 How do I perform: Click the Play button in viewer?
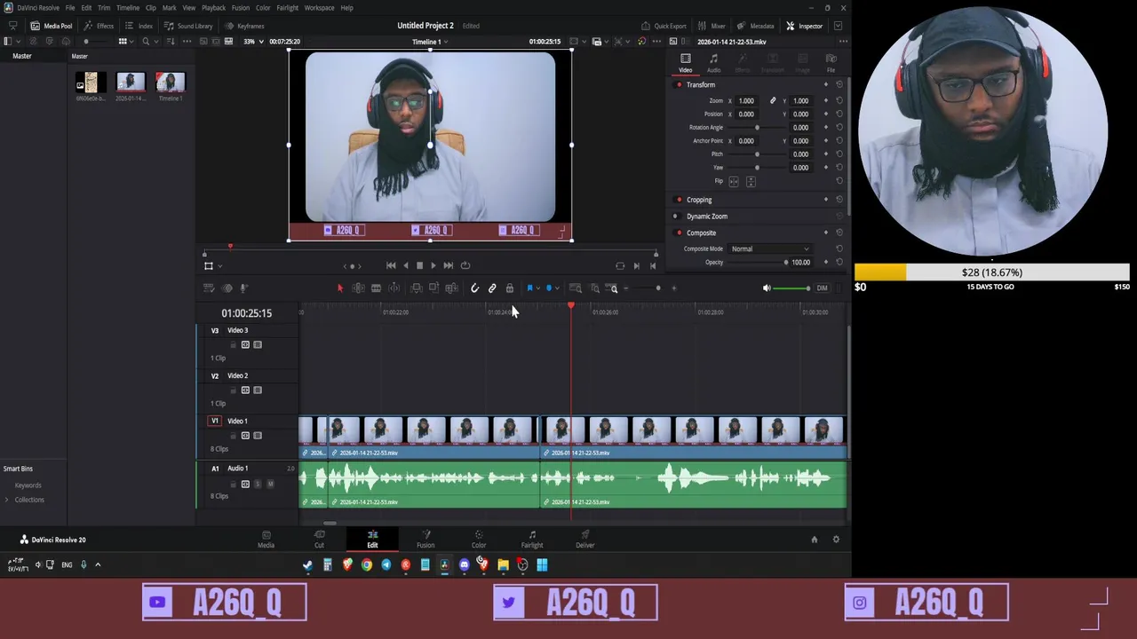(433, 265)
